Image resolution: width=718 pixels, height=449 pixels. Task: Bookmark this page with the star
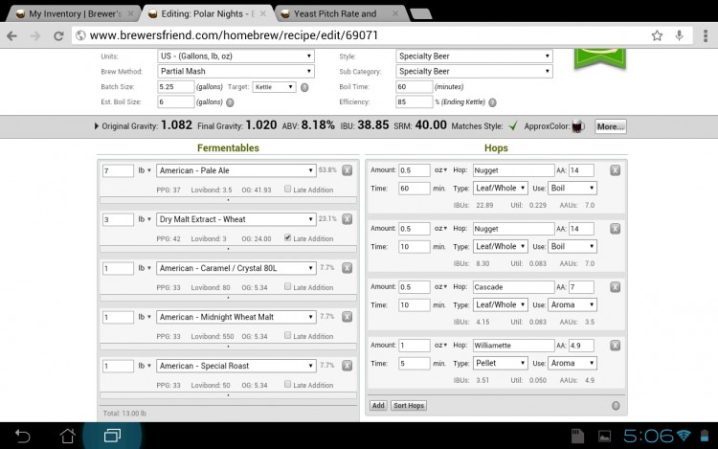(657, 35)
